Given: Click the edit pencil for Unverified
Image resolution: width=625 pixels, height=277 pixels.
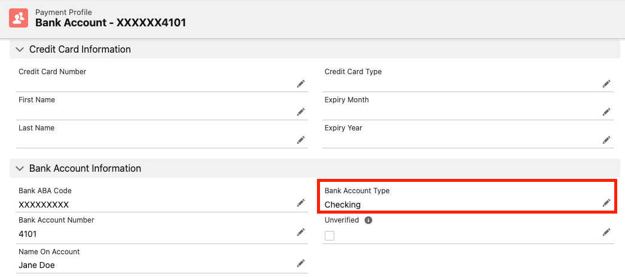Looking at the screenshot, I should [x=606, y=232].
